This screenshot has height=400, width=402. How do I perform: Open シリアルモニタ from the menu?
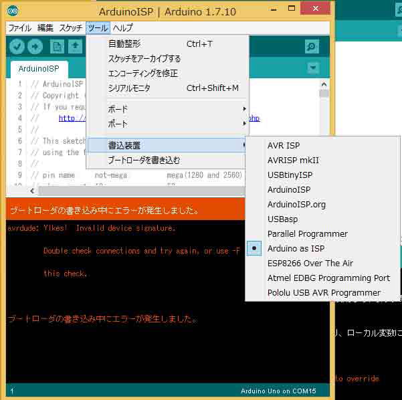(167, 88)
